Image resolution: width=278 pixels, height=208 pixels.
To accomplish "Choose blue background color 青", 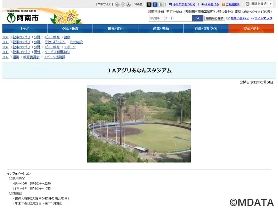I will click(155, 5).
